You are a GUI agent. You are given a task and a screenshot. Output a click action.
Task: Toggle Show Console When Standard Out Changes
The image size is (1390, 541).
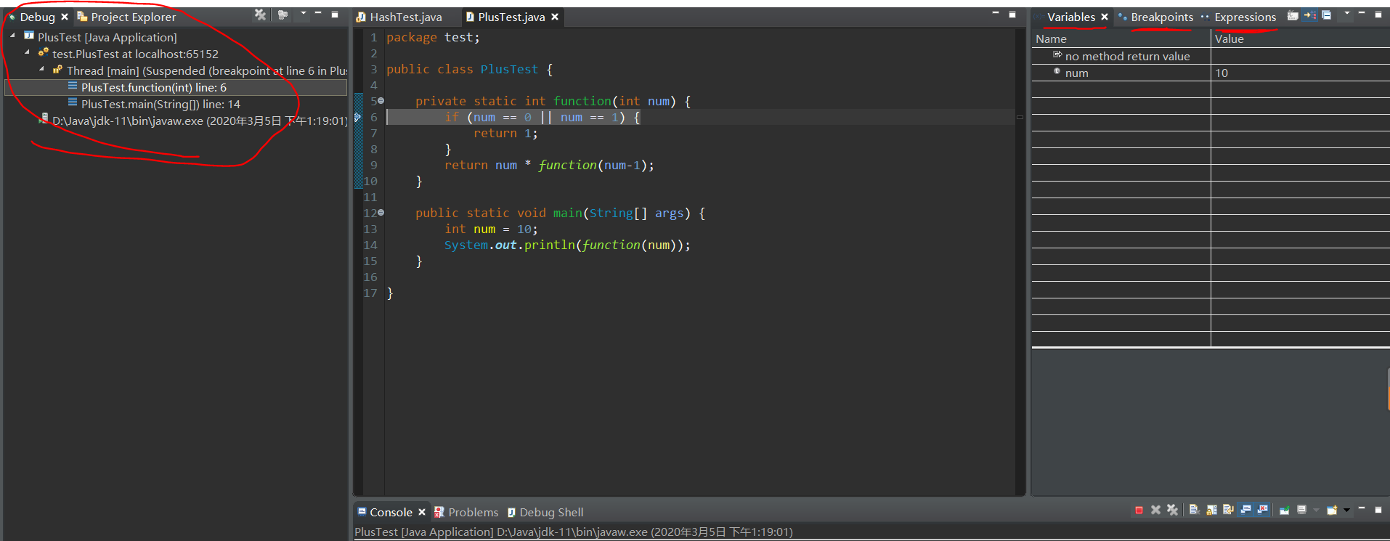[1245, 510]
